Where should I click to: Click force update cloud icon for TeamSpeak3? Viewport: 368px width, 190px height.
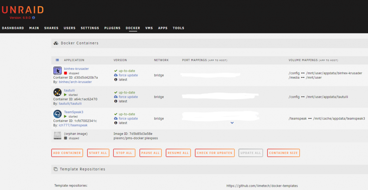pos(116,119)
